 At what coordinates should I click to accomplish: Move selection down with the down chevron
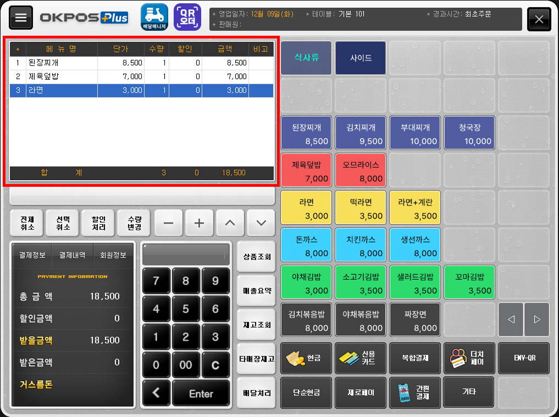coord(261,223)
